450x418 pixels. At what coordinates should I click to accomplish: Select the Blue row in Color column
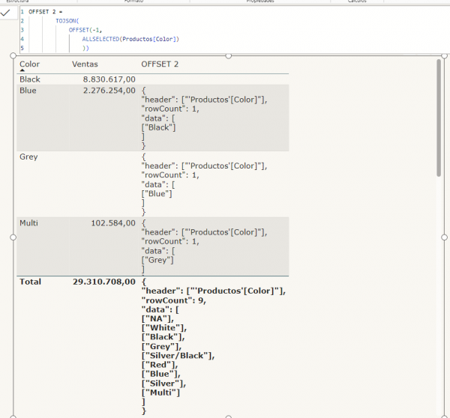[28, 91]
